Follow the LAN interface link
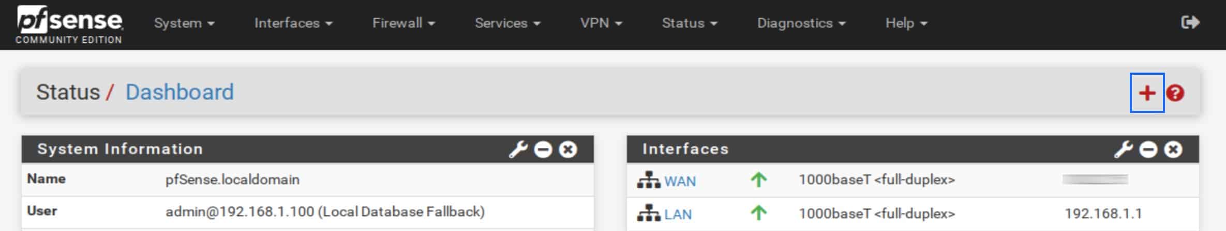This screenshot has height=231, width=1226. pyautogui.click(x=678, y=214)
